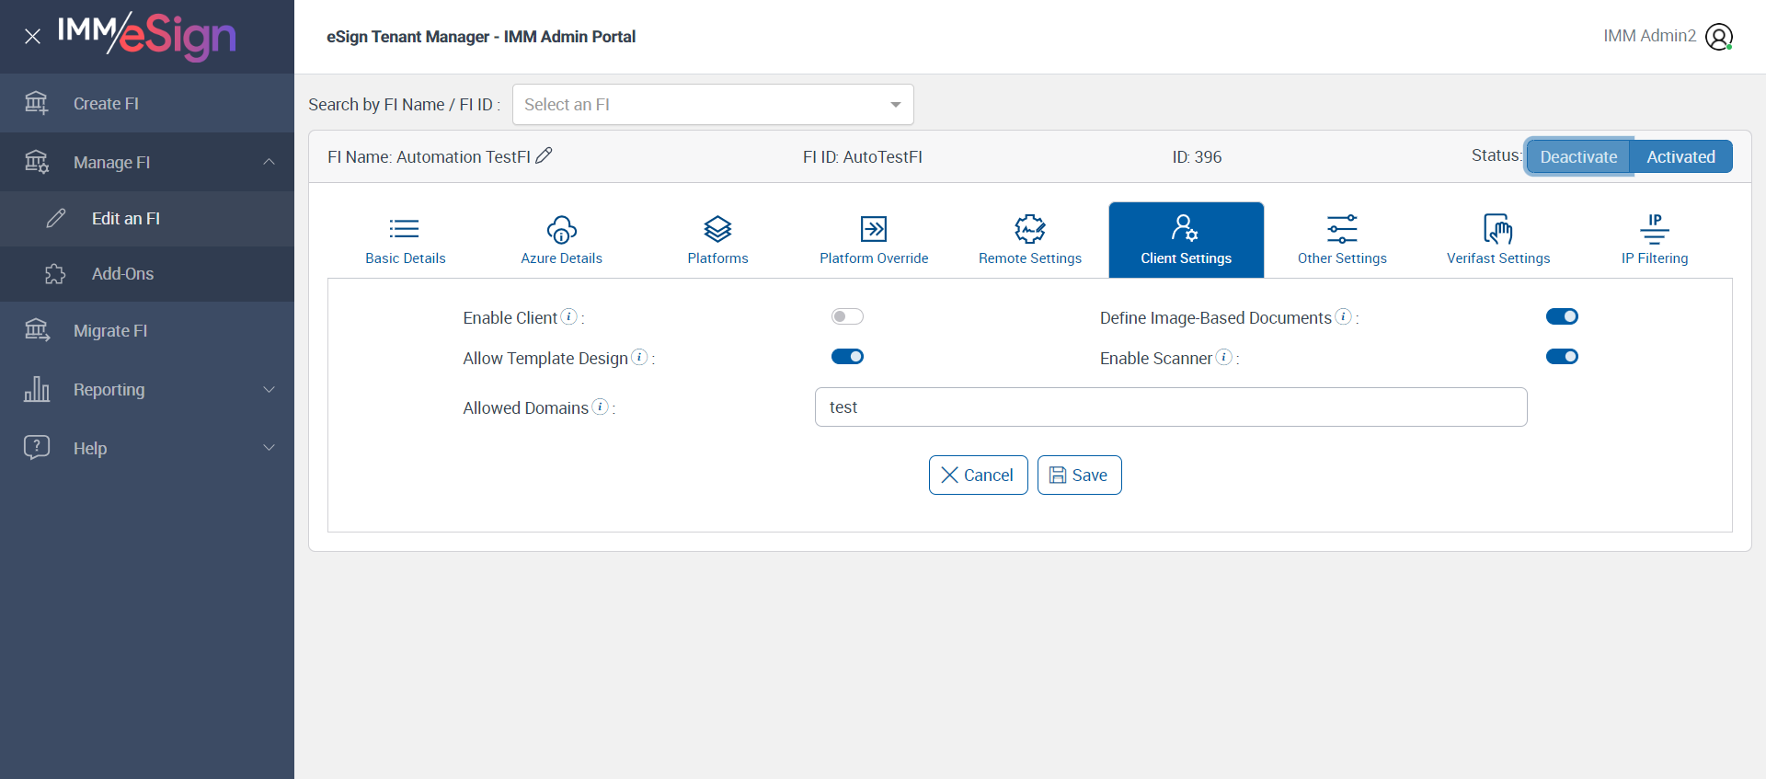Screen dimensions: 1766x779
Task: Expand the Reporting sidebar menu
Action: [x=147, y=390]
